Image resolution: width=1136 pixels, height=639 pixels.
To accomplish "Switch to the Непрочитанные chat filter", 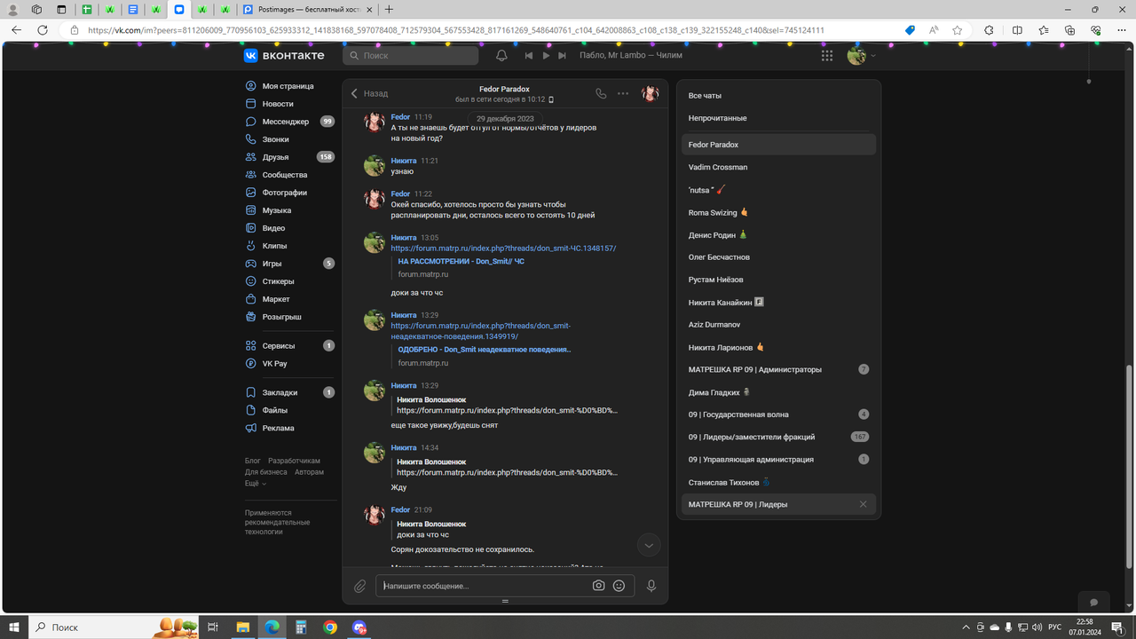I will tap(717, 117).
